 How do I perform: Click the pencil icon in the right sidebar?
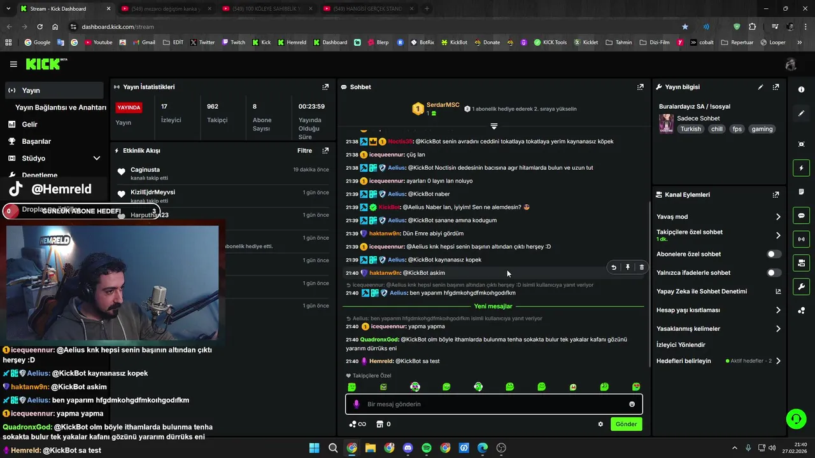801,113
